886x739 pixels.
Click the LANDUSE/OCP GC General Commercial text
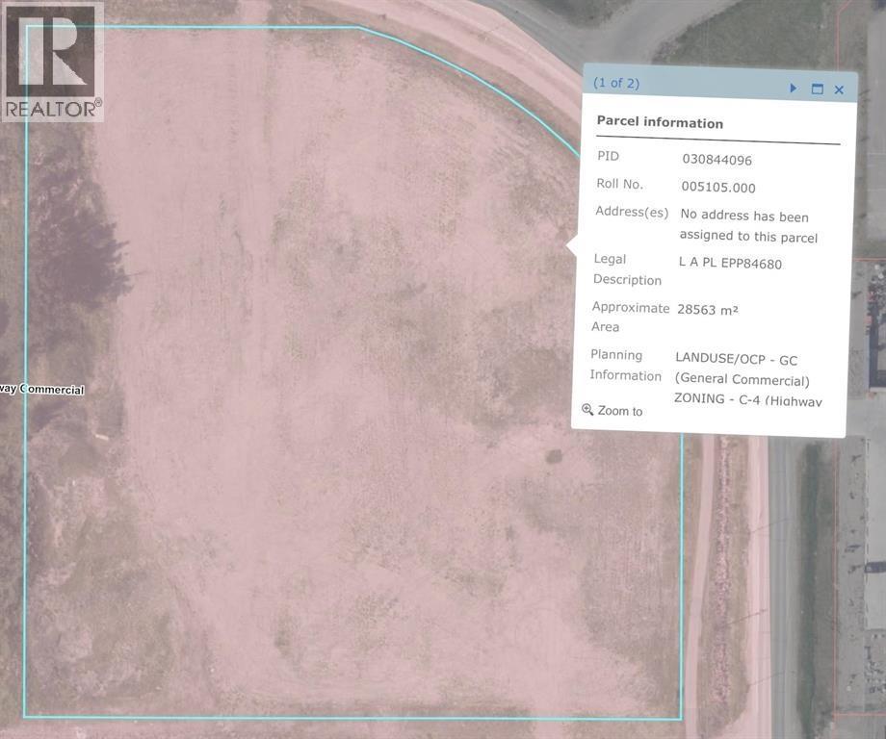(x=738, y=368)
